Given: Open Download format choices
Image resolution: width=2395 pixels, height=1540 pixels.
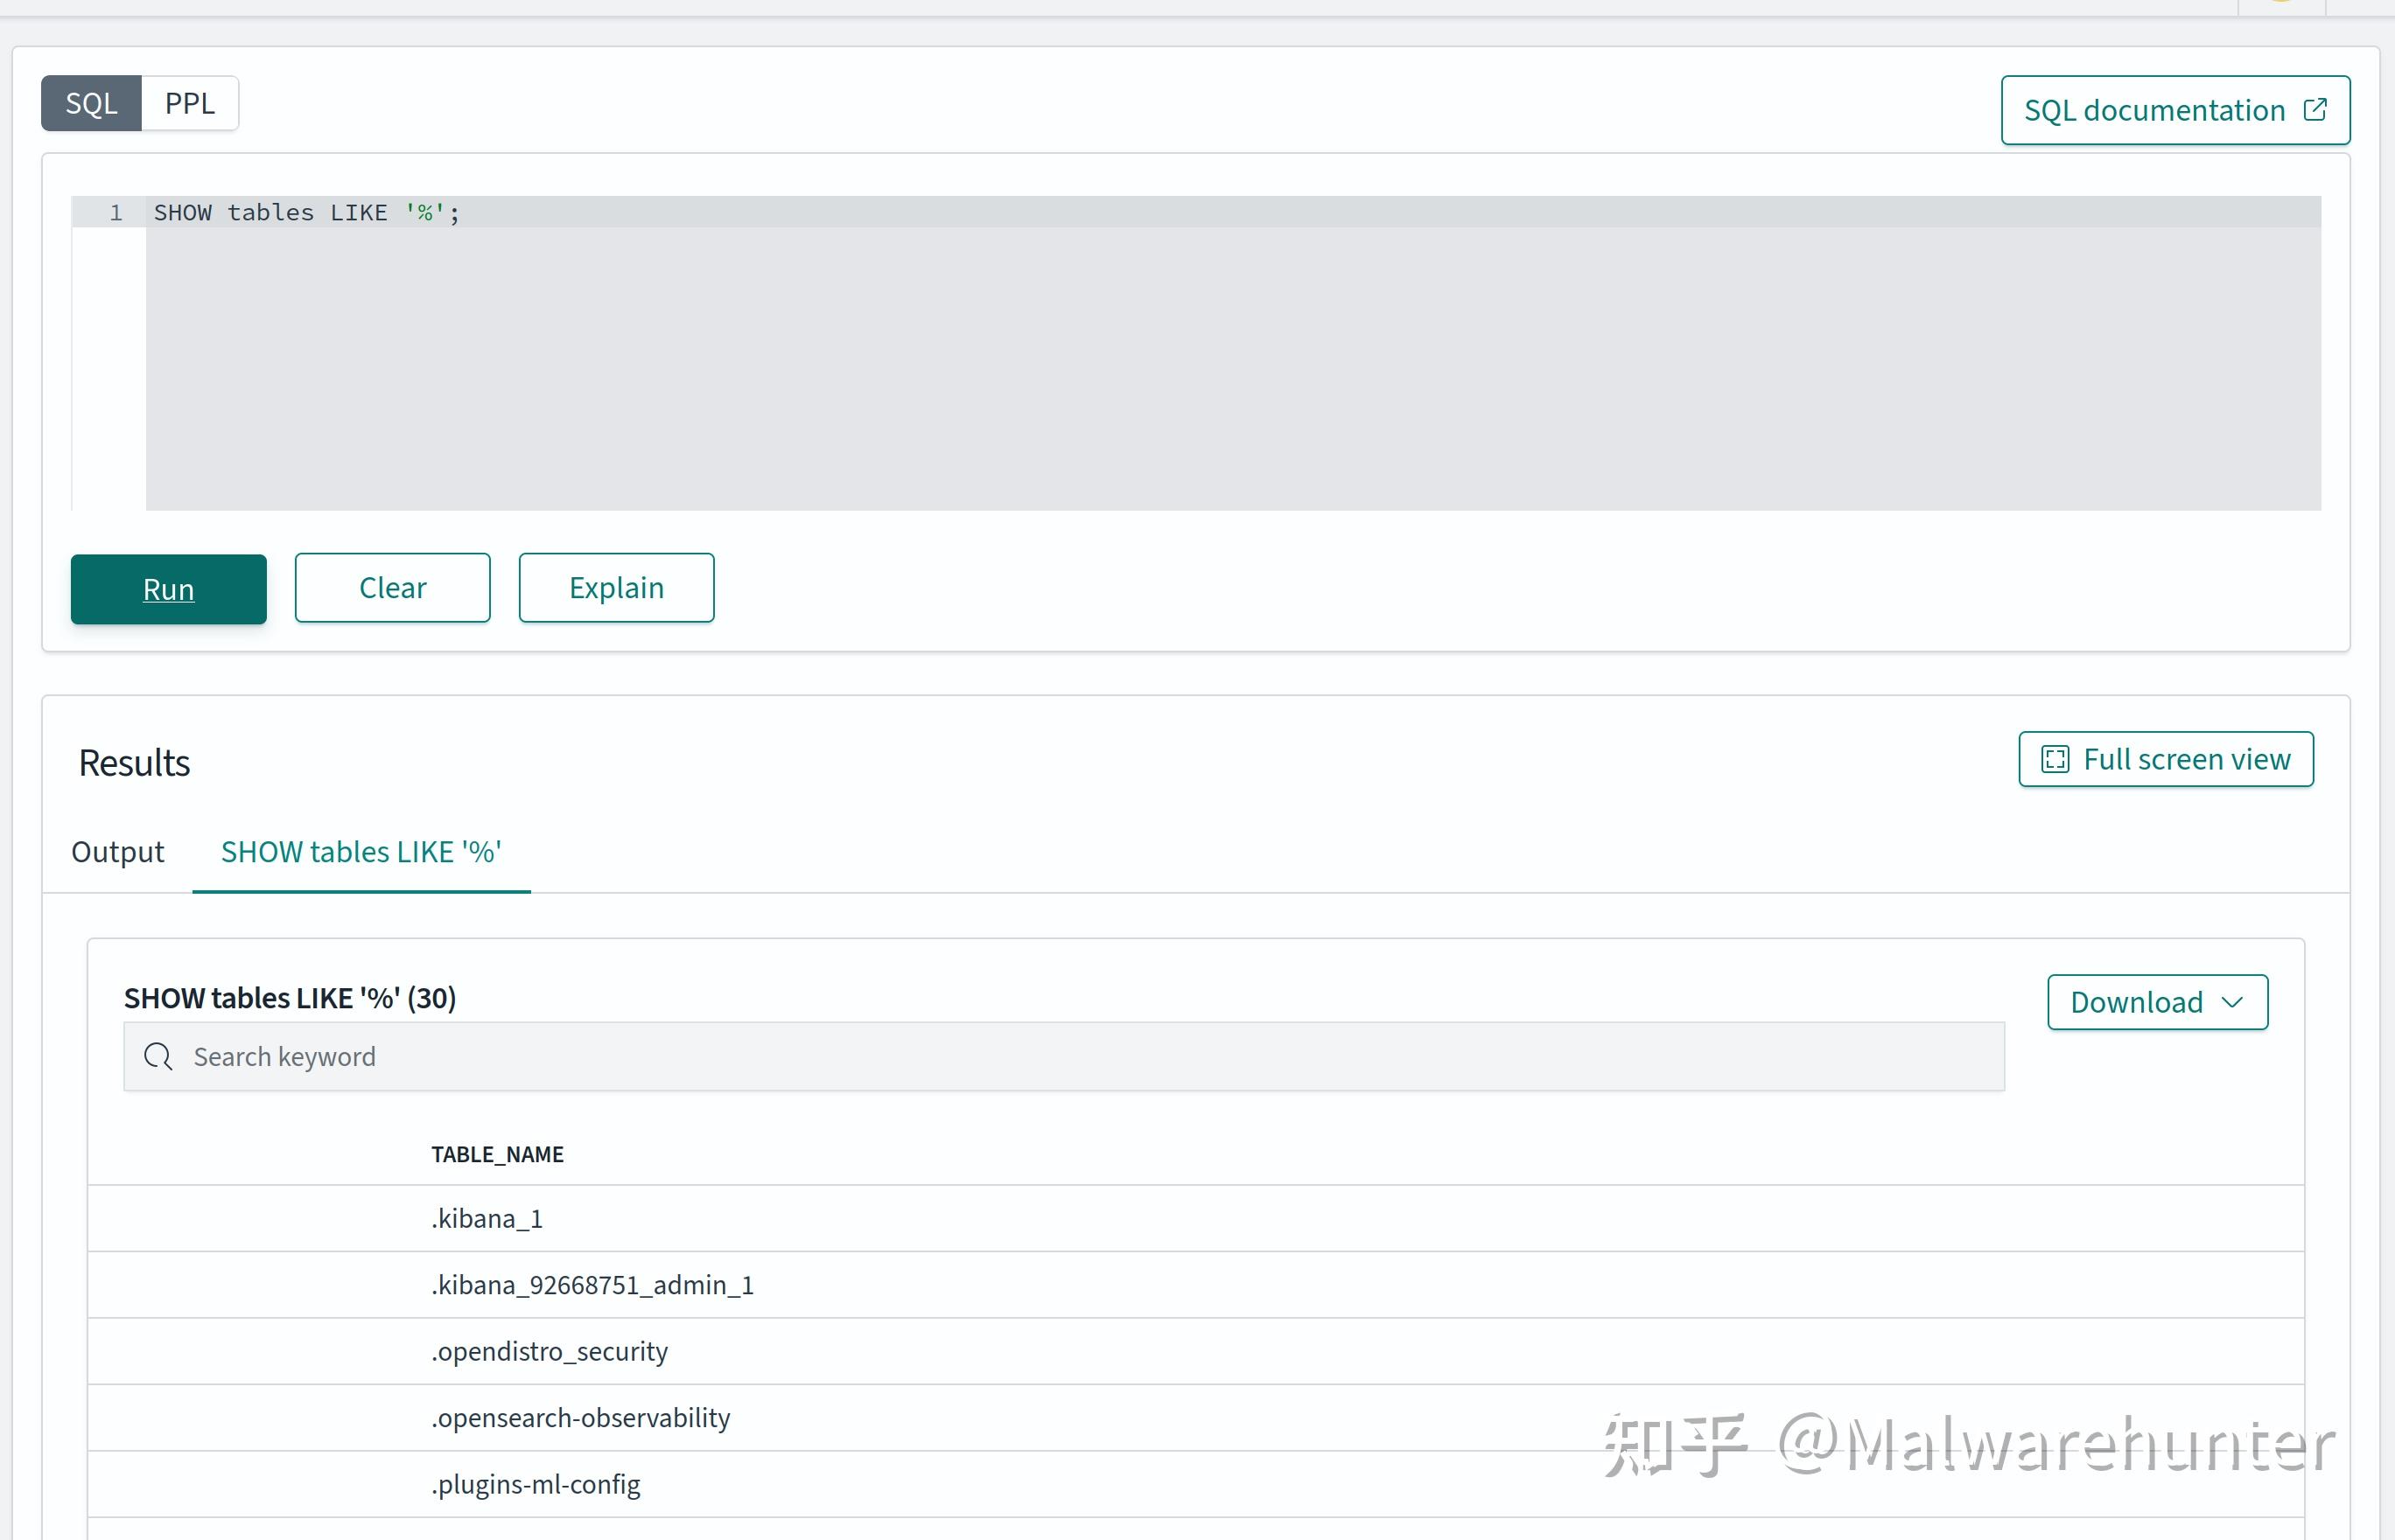Looking at the screenshot, I should (x=2156, y=1002).
